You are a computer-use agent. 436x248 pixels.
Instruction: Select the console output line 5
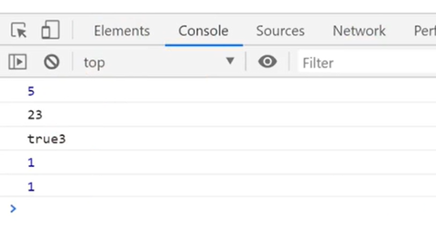31,91
